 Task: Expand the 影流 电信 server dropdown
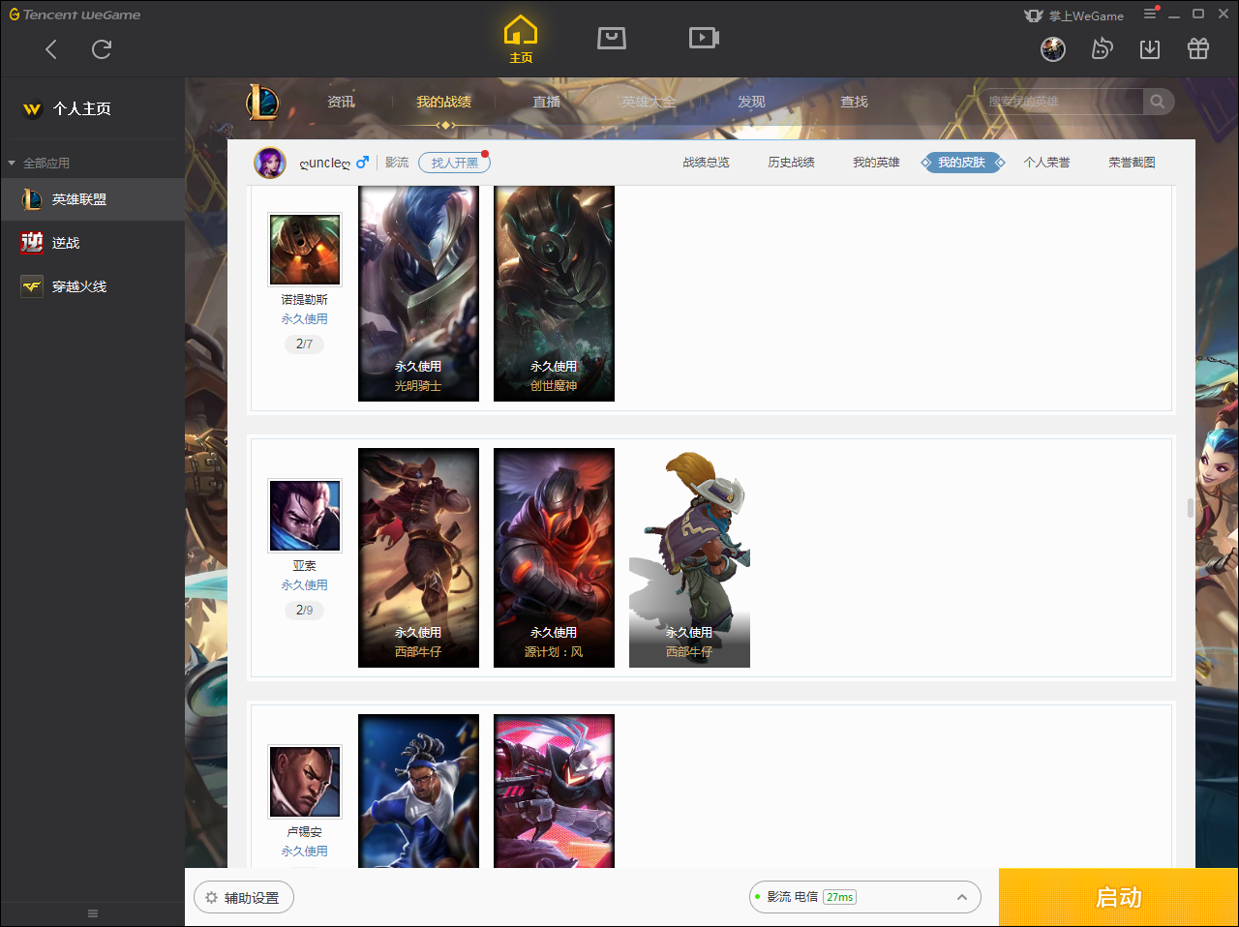pos(864,897)
